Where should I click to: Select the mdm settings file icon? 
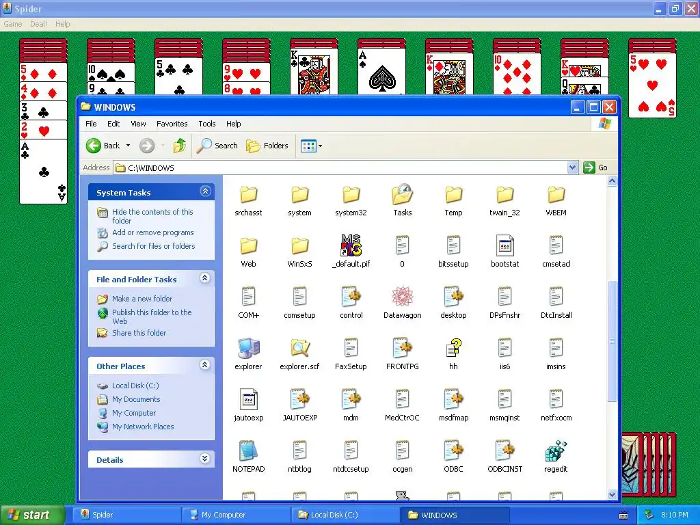pyautogui.click(x=351, y=399)
